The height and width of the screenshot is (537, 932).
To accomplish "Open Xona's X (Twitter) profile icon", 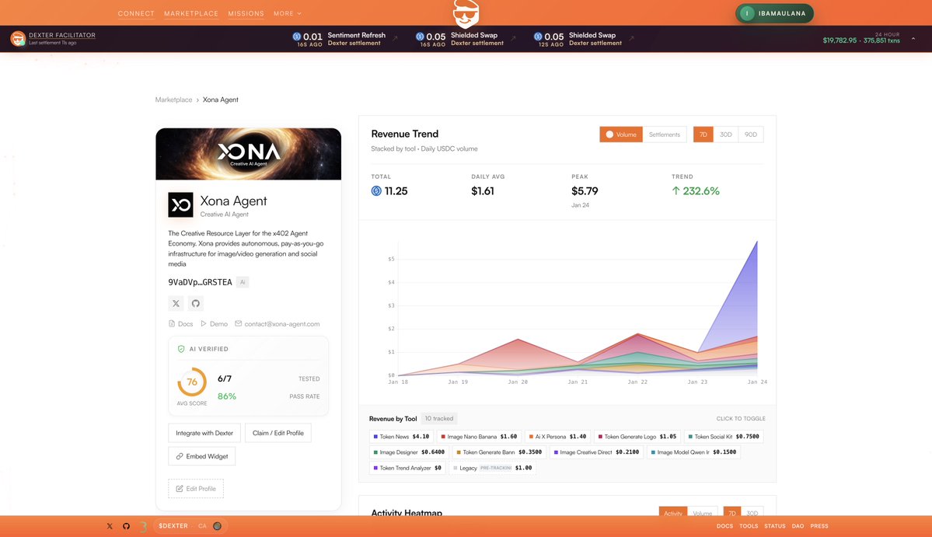I will [176, 304].
